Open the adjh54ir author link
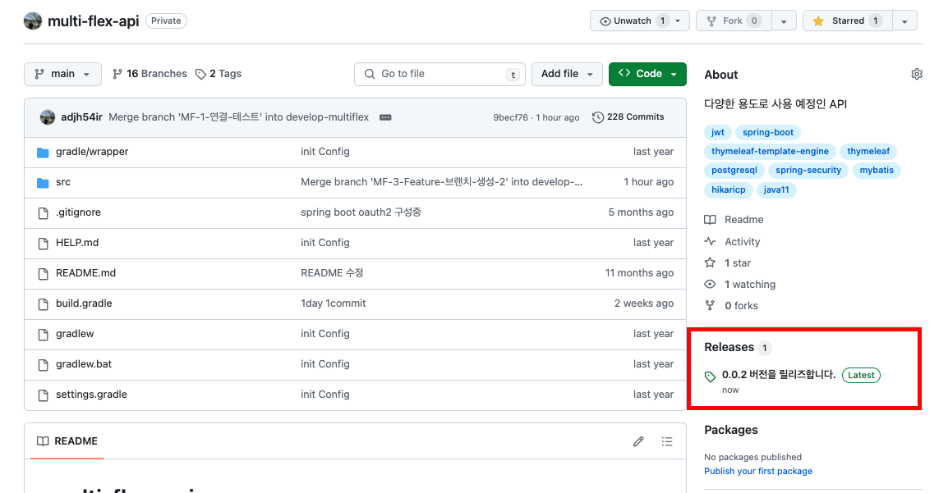Viewport: 948px width, 493px height. click(81, 117)
